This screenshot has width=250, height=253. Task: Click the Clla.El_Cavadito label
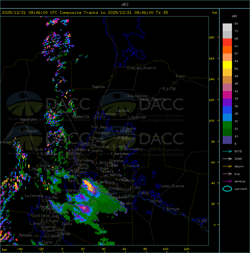[151, 99]
